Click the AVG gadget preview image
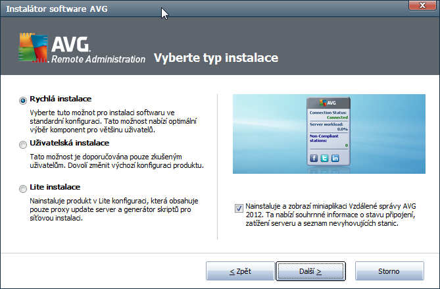Screen dimensions: 440x289 tap(329, 134)
